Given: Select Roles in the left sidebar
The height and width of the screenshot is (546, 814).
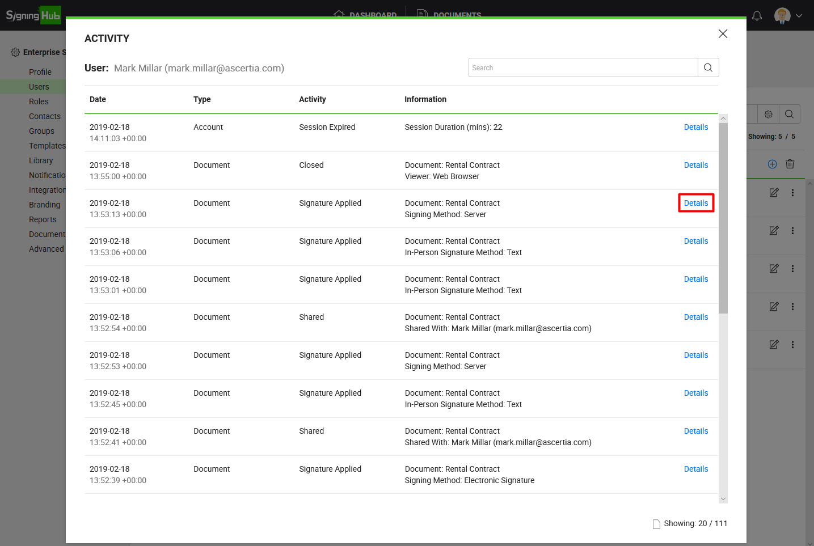Looking at the screenshot, I should (39, 101).
